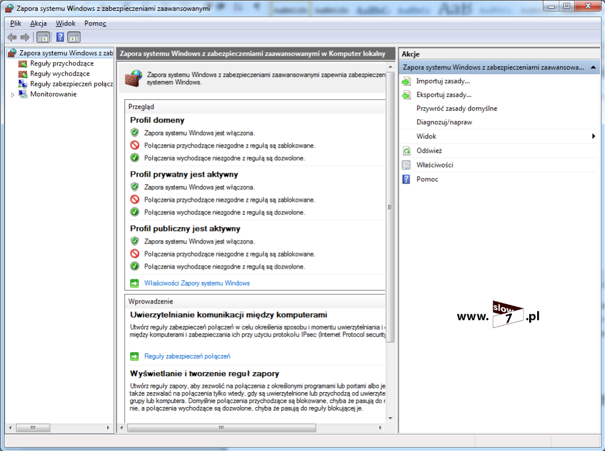The height and width of the screenshot is (451, 605).
Task: Open Widok action in Akcje pane
Action: click(427, 136)
